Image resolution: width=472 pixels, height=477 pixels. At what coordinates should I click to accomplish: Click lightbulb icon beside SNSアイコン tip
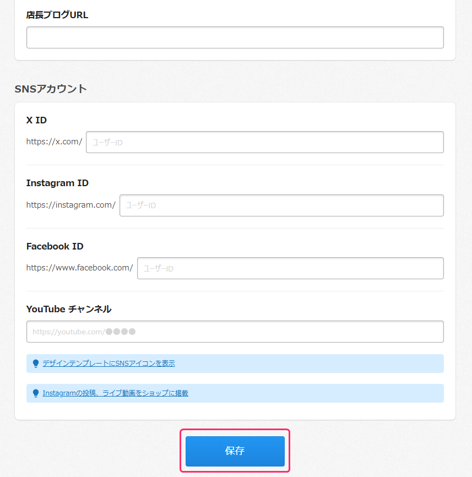point(36,364)
